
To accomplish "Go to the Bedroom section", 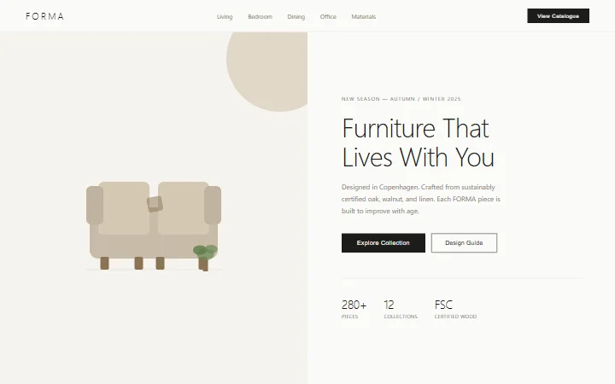I will click(x=260, y=17).
